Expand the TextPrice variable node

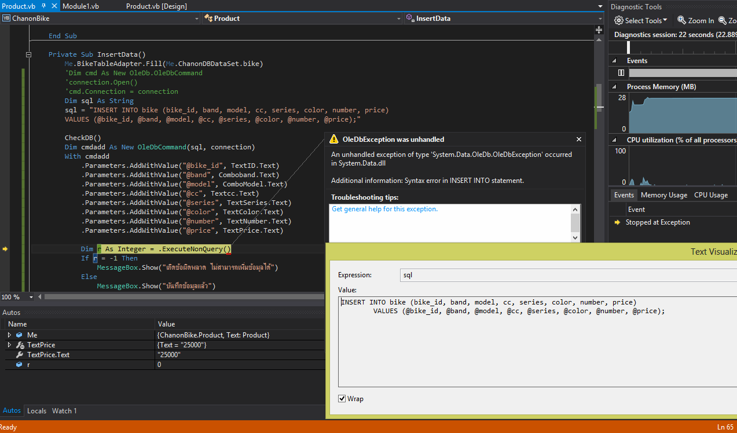click(9, 345)
